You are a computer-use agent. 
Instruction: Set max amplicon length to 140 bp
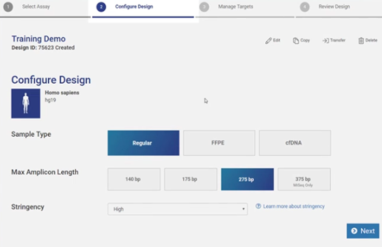point(134,179)
